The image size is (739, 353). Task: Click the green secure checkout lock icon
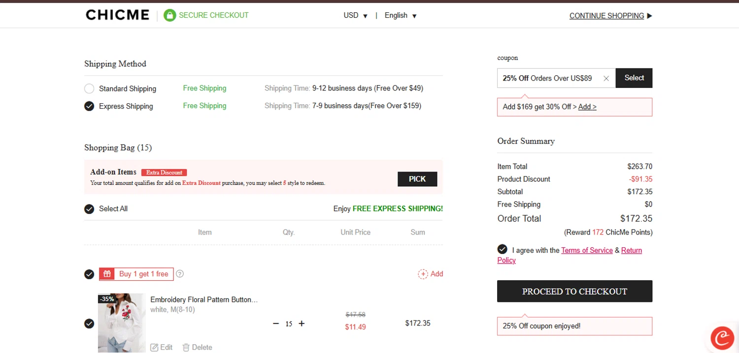[x=169, y=15]
